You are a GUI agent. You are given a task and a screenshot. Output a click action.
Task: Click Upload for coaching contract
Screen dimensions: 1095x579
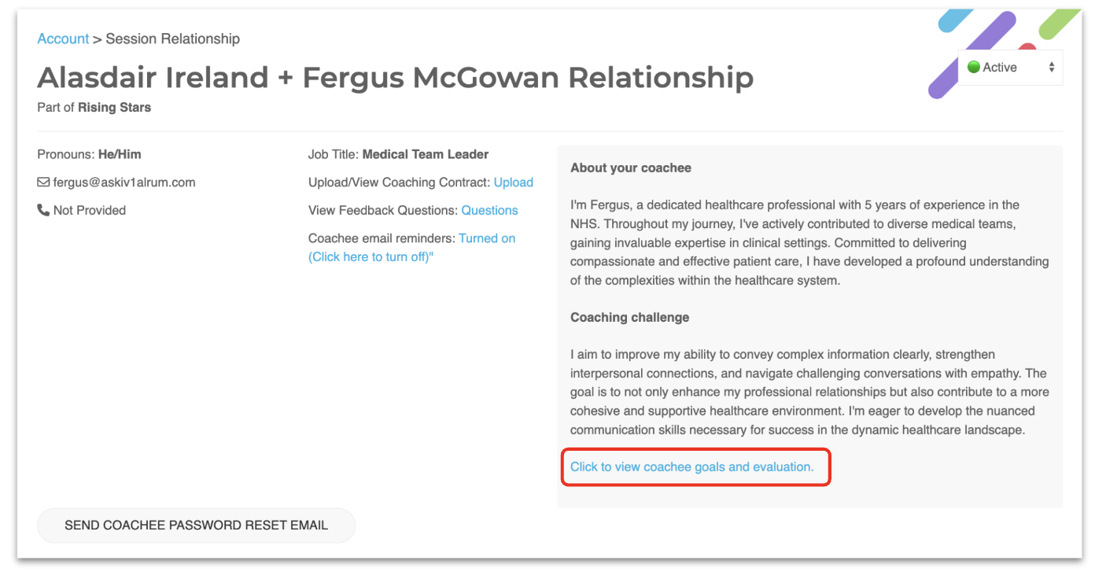point(514,183)
